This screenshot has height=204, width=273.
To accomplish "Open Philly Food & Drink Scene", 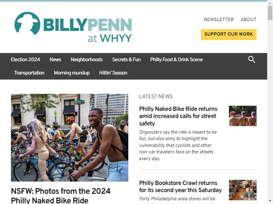I will pos(176,60).
